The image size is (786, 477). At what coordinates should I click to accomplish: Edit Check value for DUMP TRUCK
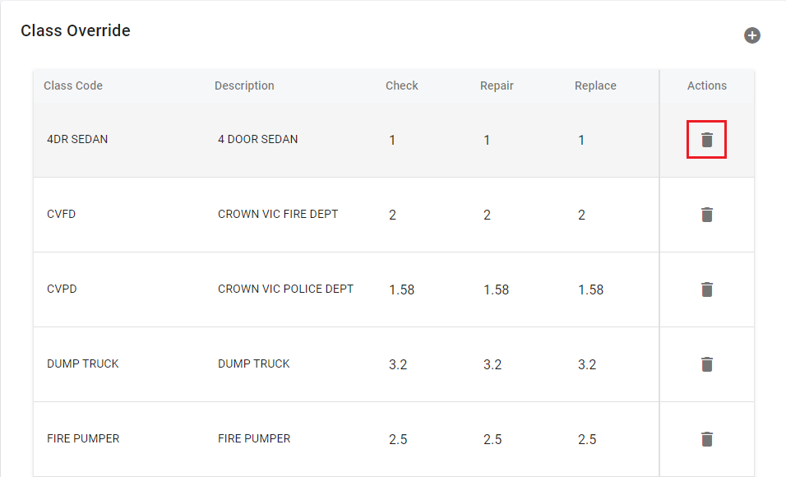click(398, 364)
